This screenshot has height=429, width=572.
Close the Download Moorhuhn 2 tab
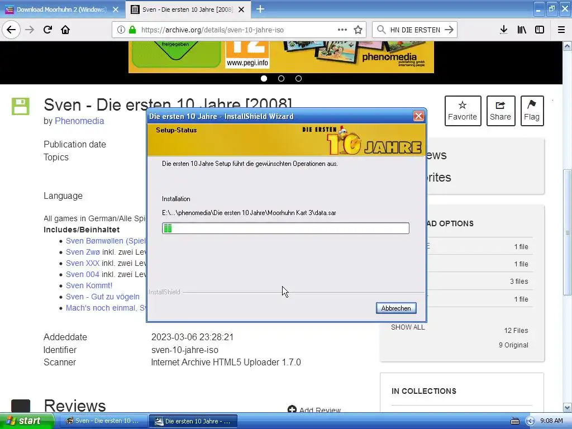tap(116, 9)
